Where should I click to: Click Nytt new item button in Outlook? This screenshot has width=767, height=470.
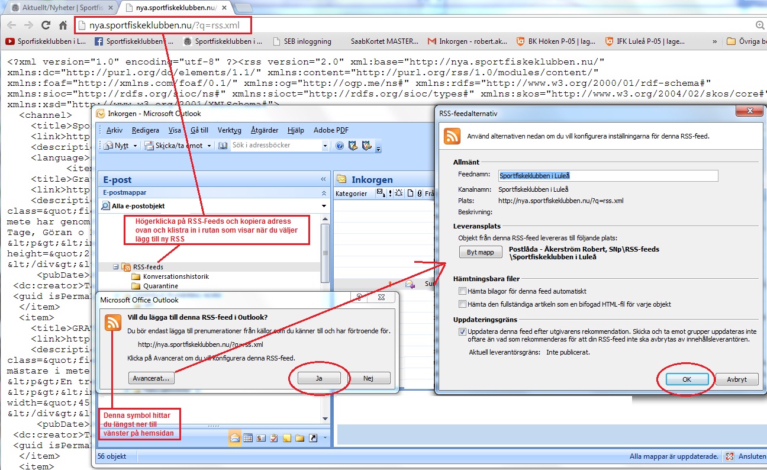click(117, 146)
